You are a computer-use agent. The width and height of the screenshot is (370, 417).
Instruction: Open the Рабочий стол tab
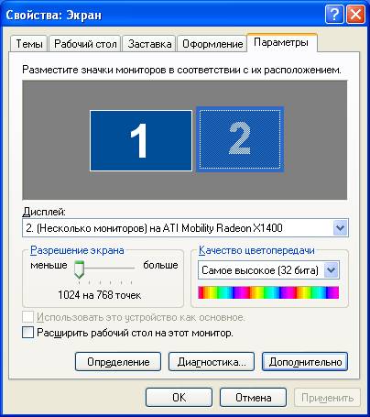coord(85,44)
